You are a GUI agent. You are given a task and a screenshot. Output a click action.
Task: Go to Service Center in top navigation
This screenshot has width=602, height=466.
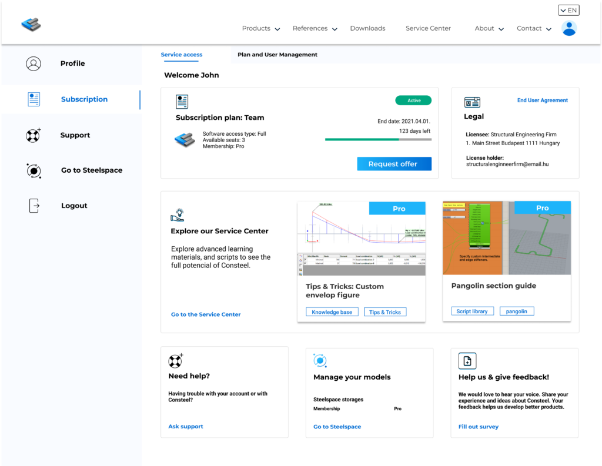pyautogui.click(x=428, y=28)
